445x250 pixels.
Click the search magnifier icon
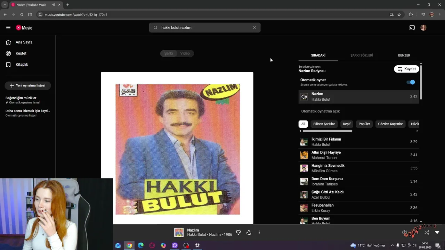pos(155,27)
